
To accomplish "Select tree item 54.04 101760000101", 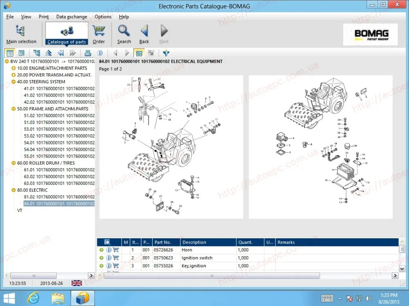I will coord(59,149).
